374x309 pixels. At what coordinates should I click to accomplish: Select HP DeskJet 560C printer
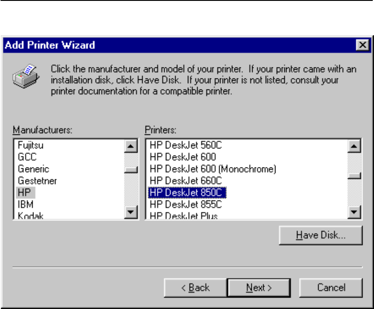click(x=186, y=145)
